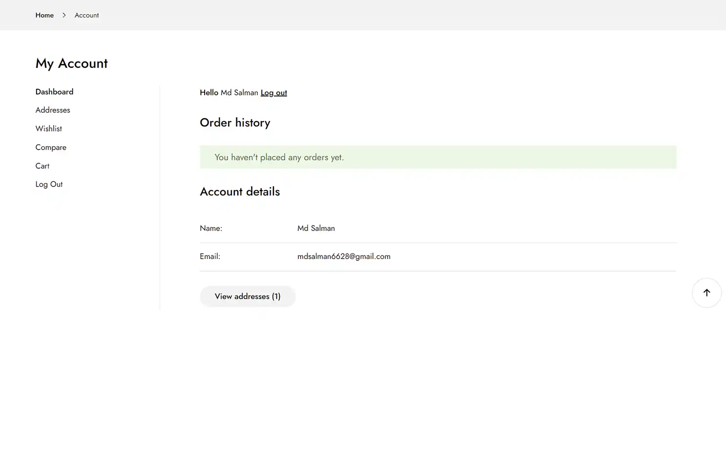
Task: Click the View addresses (1) button
Action: 248,296
